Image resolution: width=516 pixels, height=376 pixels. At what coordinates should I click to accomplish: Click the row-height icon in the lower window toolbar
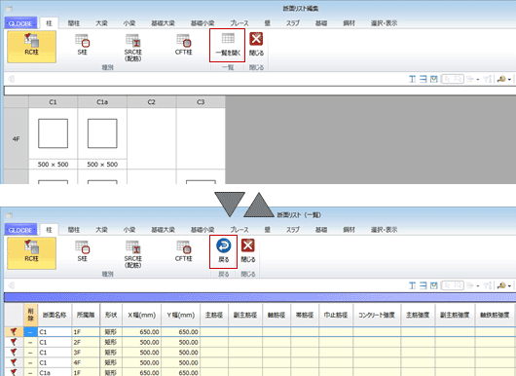(x=423, y=285)
